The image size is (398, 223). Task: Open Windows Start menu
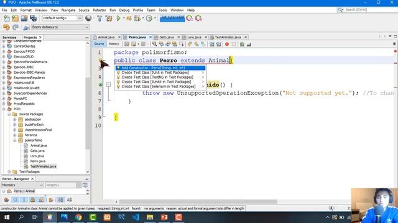pyautogui.click(x=7, y=217)
